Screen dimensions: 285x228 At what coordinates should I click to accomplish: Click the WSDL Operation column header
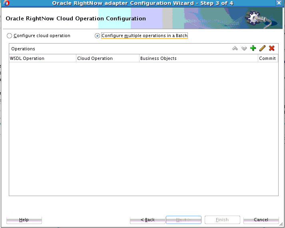tap(42, 58)
